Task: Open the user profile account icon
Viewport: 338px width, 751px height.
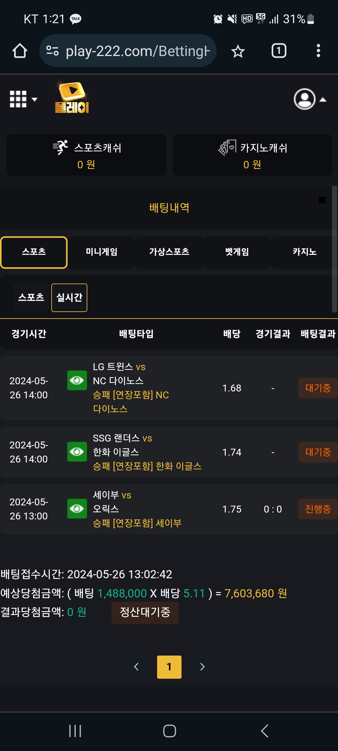Action: [x=305, y=99]
